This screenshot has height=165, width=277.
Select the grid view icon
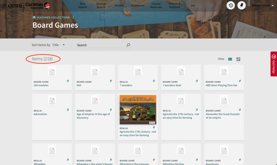[230, 59]
